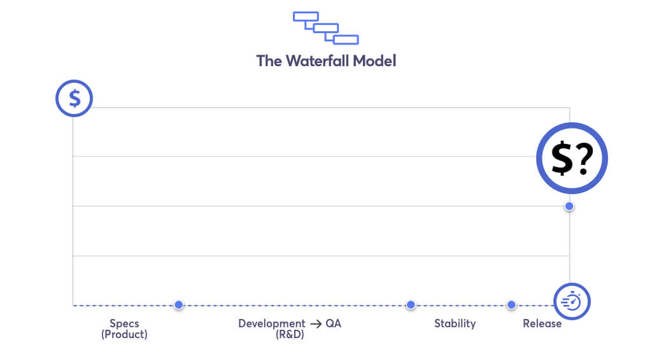This screenshot has height=354, width=652.
Task: Click the top rectangle of the waterfall icon
Action: (x=306, y=17)
